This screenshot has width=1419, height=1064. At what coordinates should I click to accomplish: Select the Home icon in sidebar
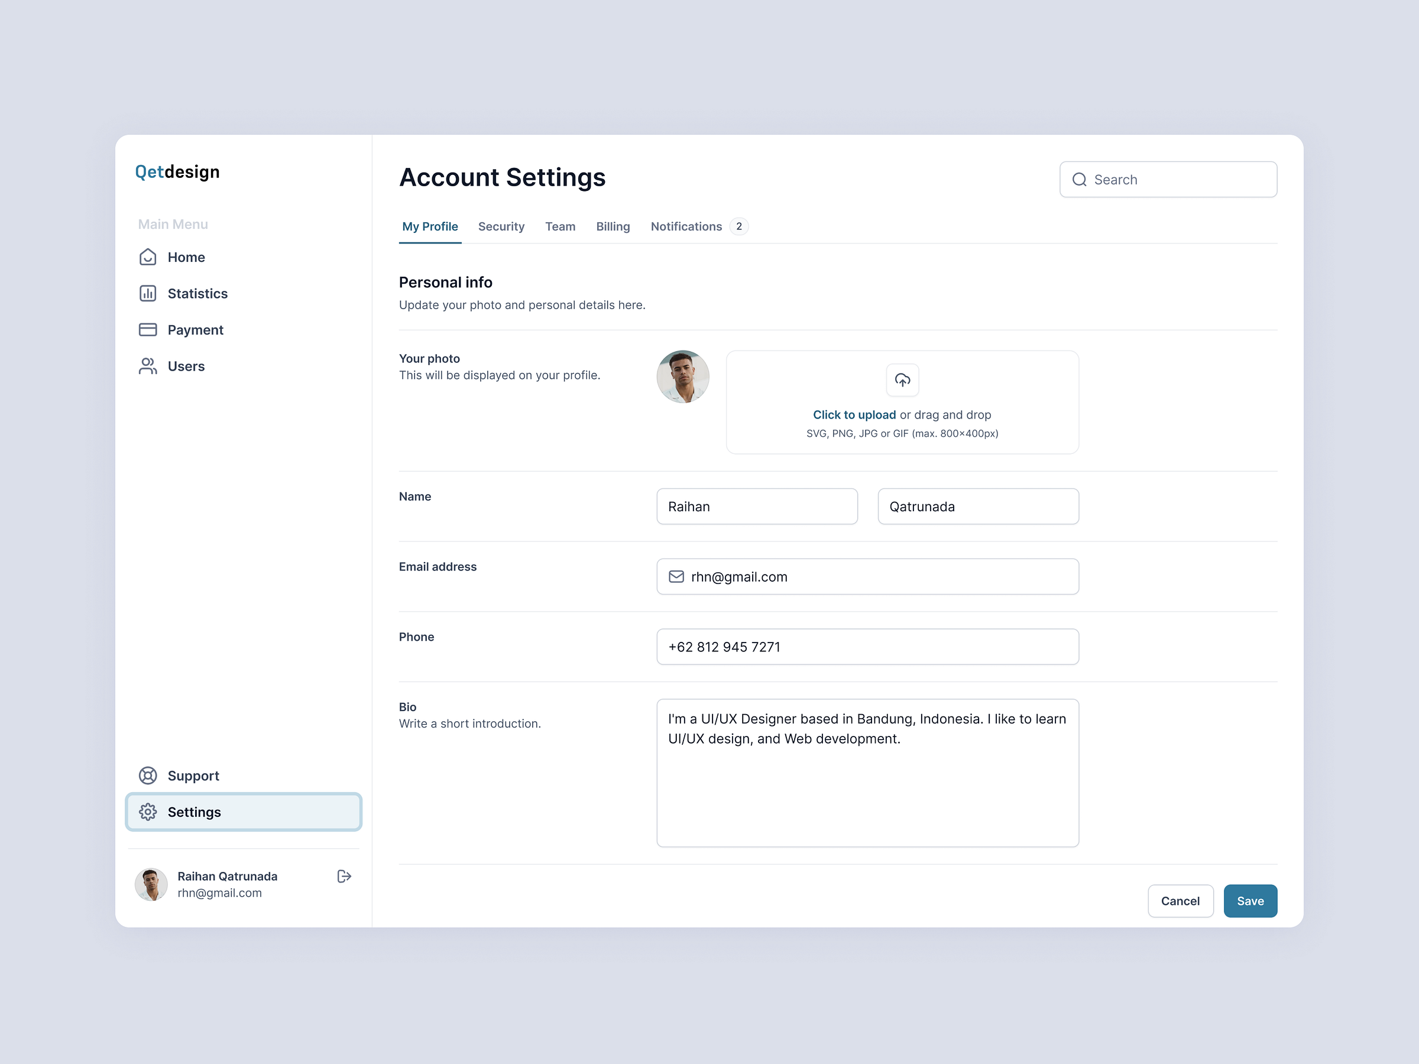[148, 257]
